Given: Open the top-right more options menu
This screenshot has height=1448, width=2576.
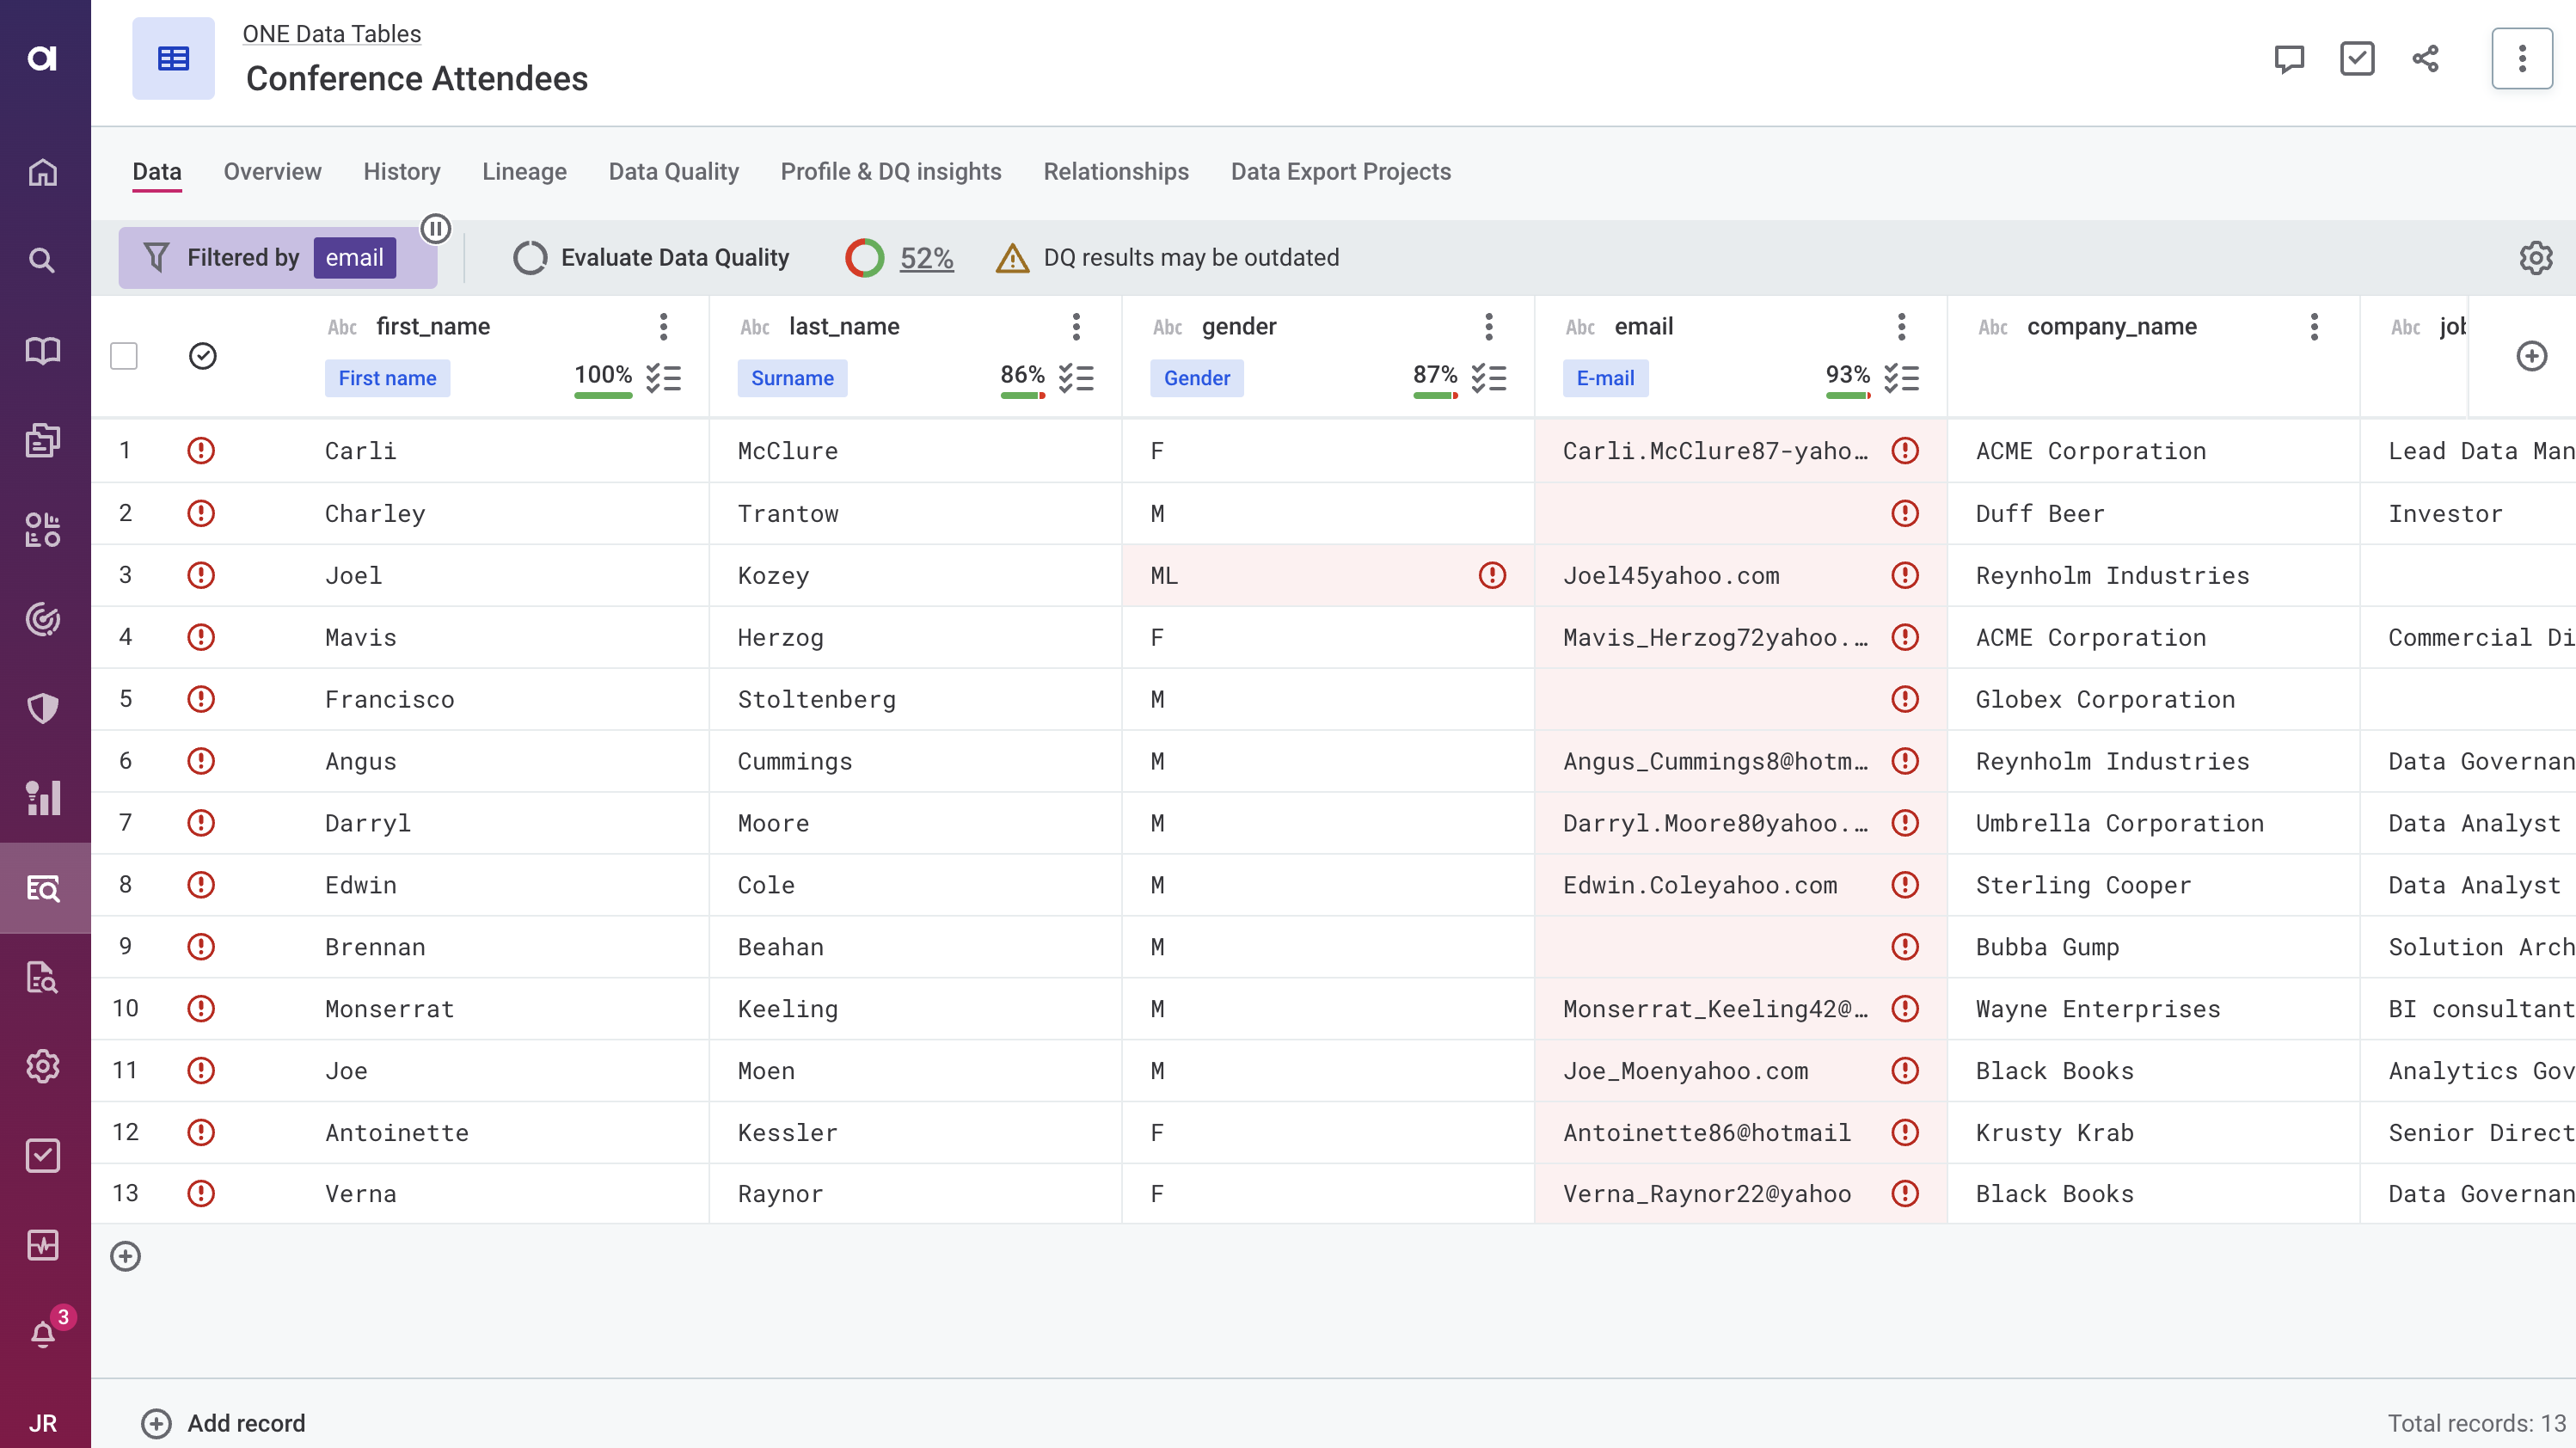Looking at the screenshot, I should click(2521, 58).
